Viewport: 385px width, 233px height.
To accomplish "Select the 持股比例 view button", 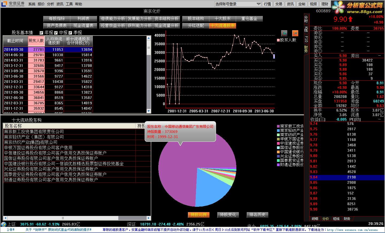I will 199,215.
